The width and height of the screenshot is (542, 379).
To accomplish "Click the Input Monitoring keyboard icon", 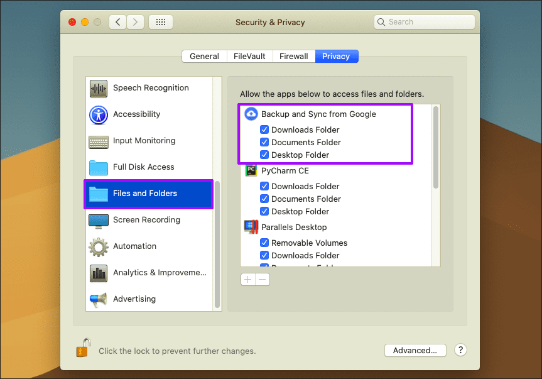I will click(x=99, y=142).
